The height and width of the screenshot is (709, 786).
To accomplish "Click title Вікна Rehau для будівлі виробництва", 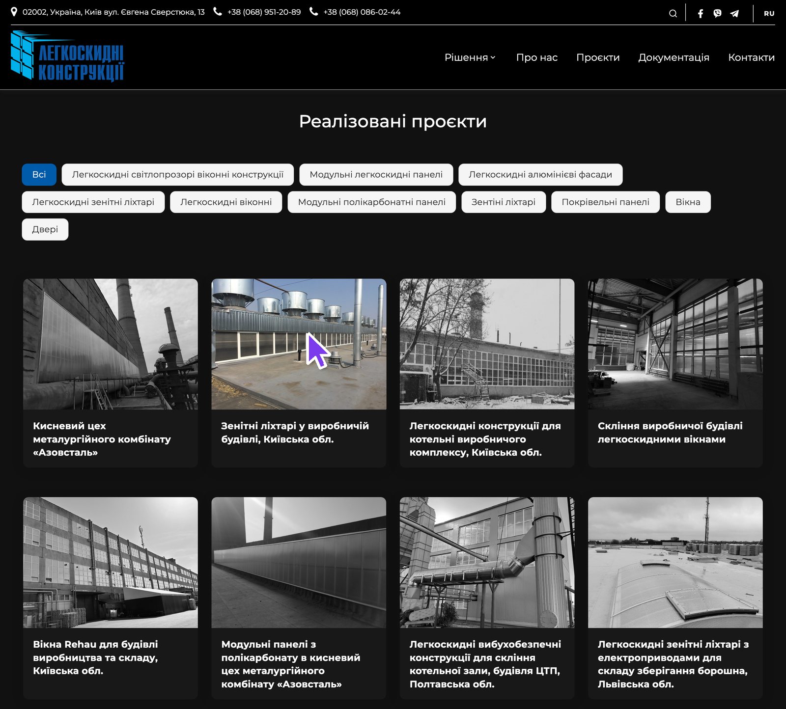I will click(x=95, y=657).
